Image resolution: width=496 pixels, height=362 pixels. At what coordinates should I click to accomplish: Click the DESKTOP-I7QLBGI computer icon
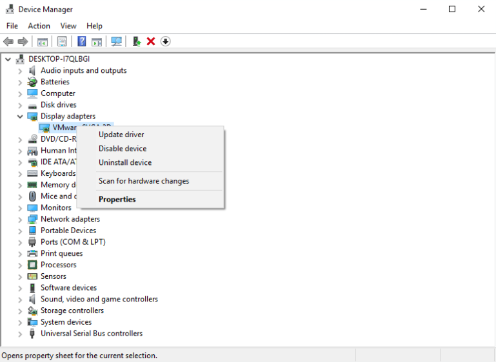[x=20, y=59]
